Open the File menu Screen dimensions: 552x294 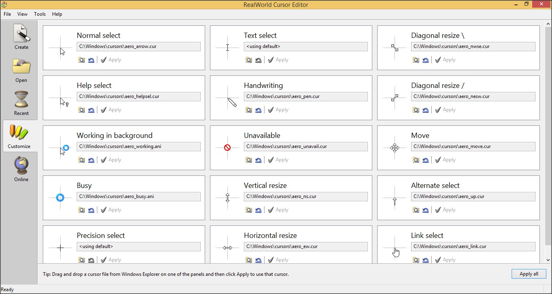[7, 14]
